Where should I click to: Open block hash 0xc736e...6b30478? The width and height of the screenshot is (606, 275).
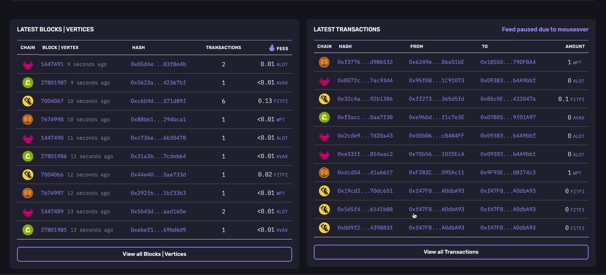coord(159,138)
